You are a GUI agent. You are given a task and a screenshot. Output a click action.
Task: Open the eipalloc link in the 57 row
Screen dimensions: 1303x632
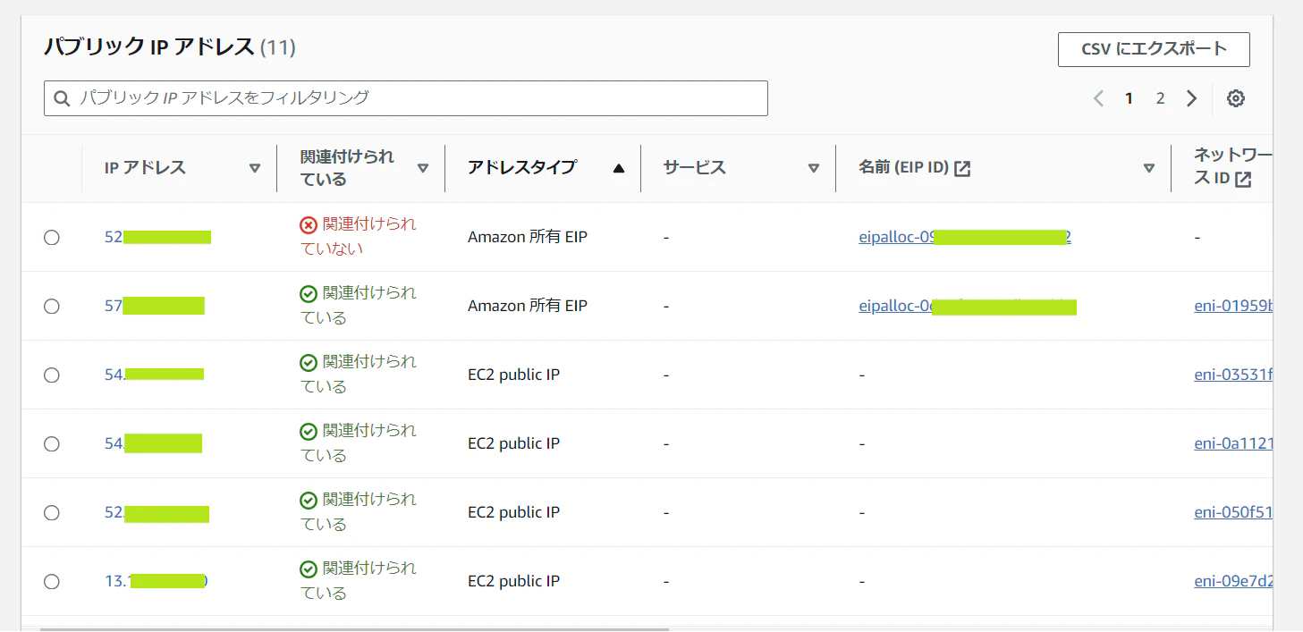click(x=968, y=306)
